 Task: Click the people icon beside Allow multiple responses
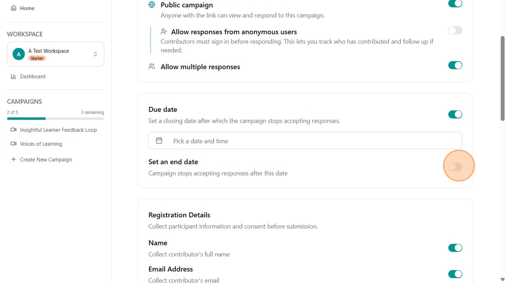(152, 67)
